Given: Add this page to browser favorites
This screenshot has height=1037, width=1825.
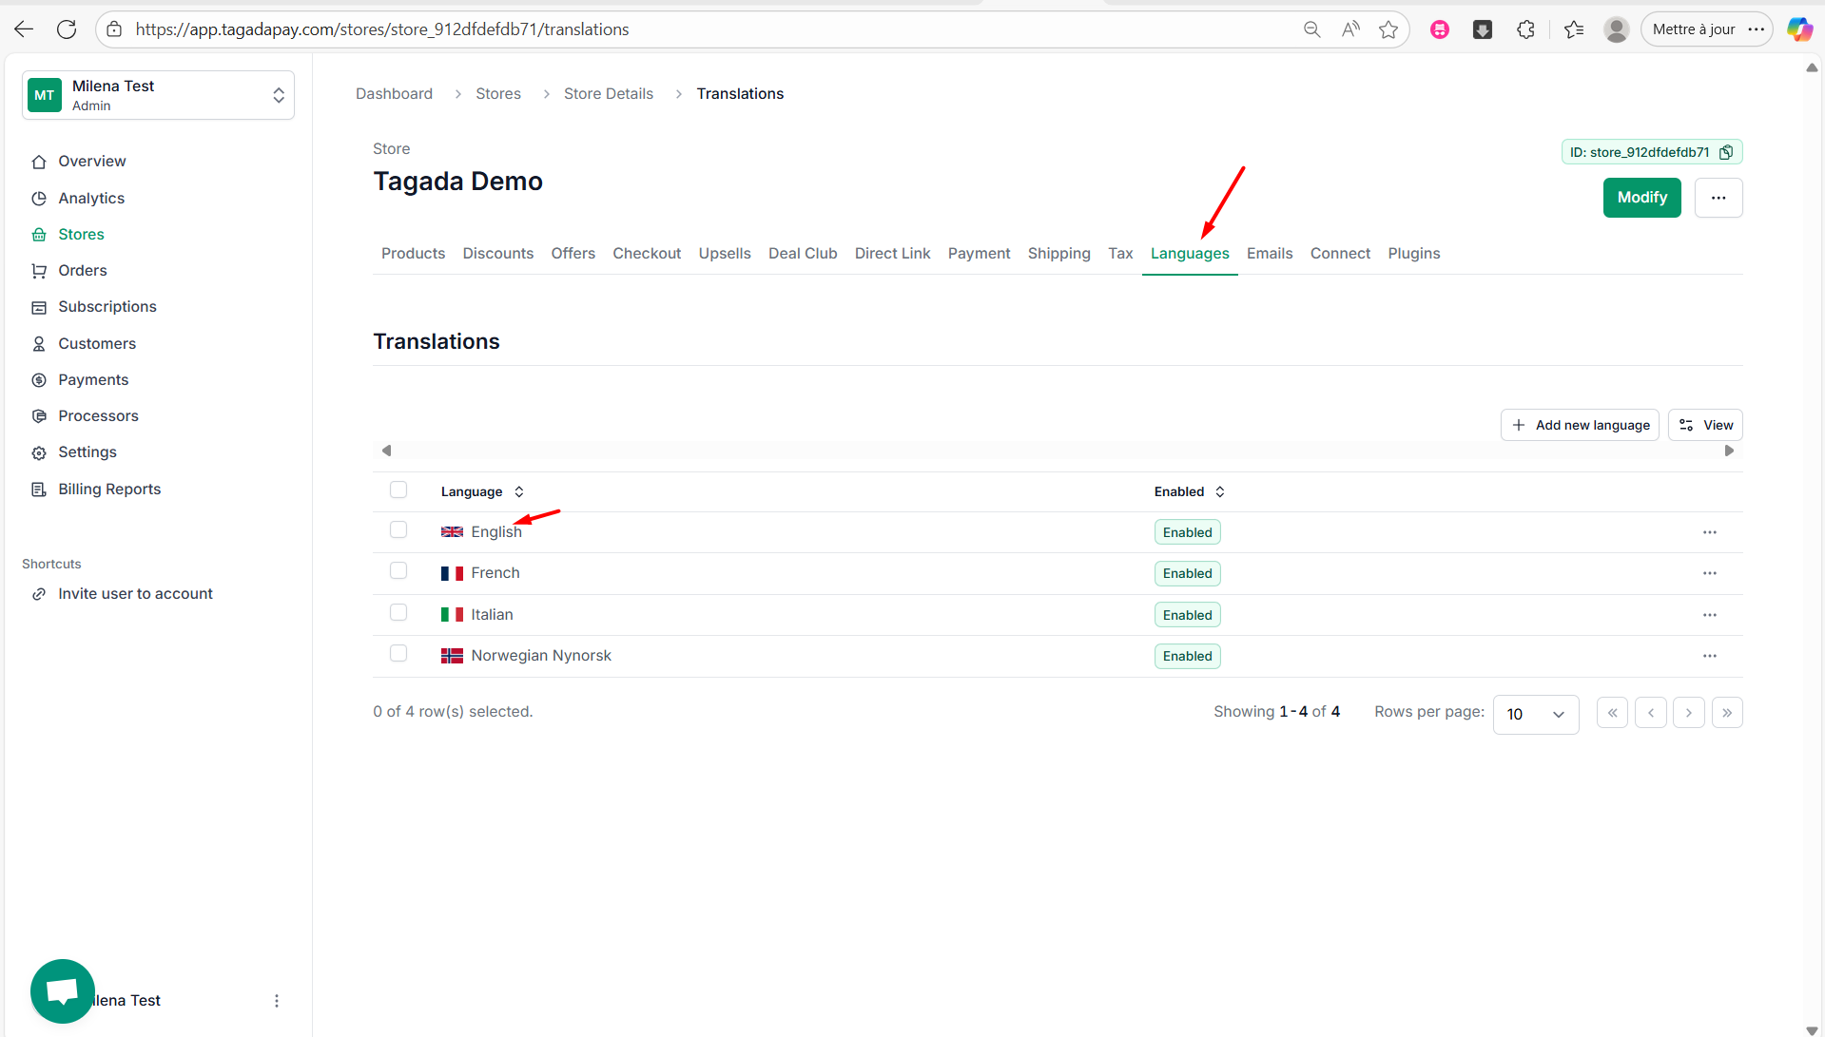Looking at the screenshot, I should tap(1388, 29).
